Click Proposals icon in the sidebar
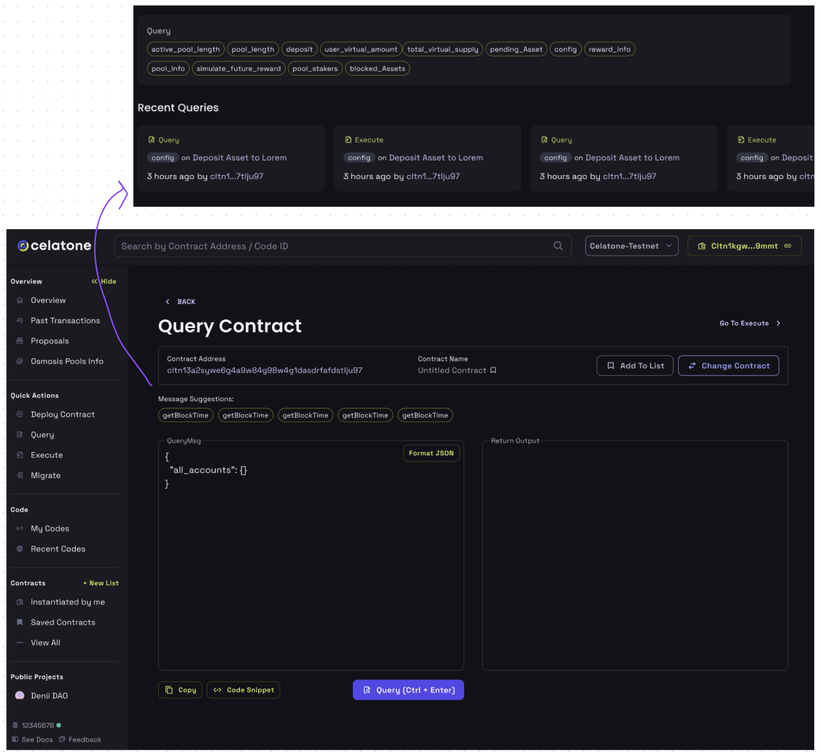The width and height of the screenshot is (821, 752). tap(20, 341)
